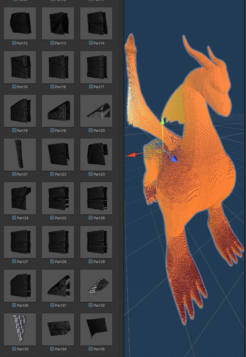The image size is (246, 357).
Task: Select the Part19 mesh thumbnail
Action: (x=58, y=111)
